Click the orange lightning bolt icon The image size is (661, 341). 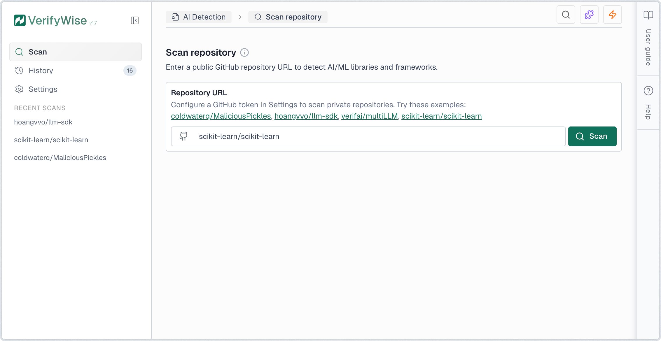(x=613, y=15)
